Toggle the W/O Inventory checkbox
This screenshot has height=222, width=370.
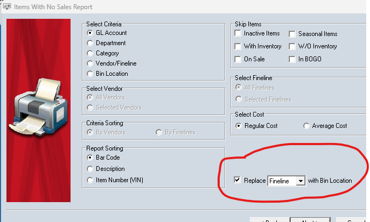coord(292,46)
